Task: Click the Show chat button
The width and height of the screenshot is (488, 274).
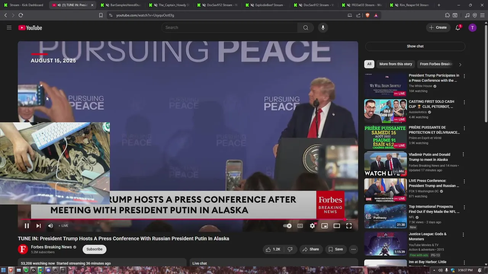Action: (415, 46)
